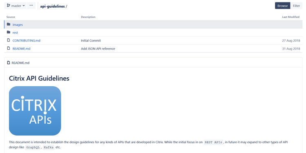This screenshot has height=153, width=306.
Task: Click the folder icon beside images
Action: pyautogui.click(x=9, y=24)
